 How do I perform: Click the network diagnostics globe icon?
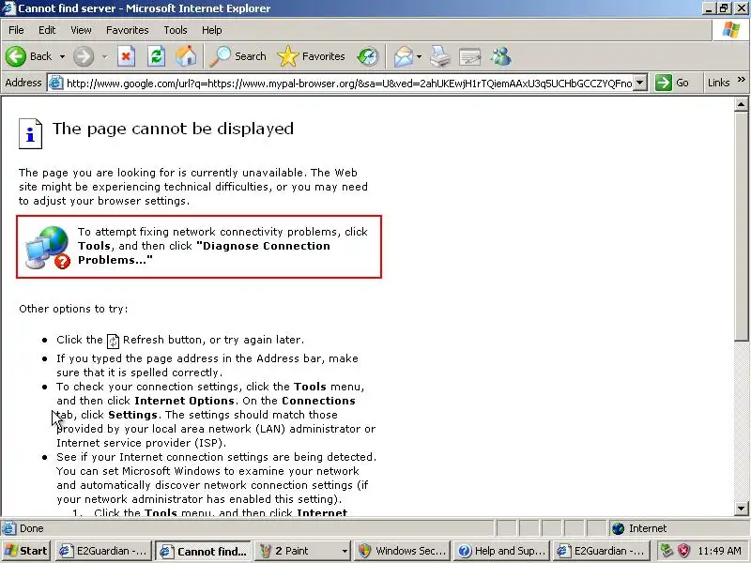48,248
